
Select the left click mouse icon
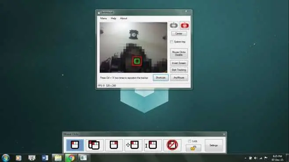click(75, 145)
